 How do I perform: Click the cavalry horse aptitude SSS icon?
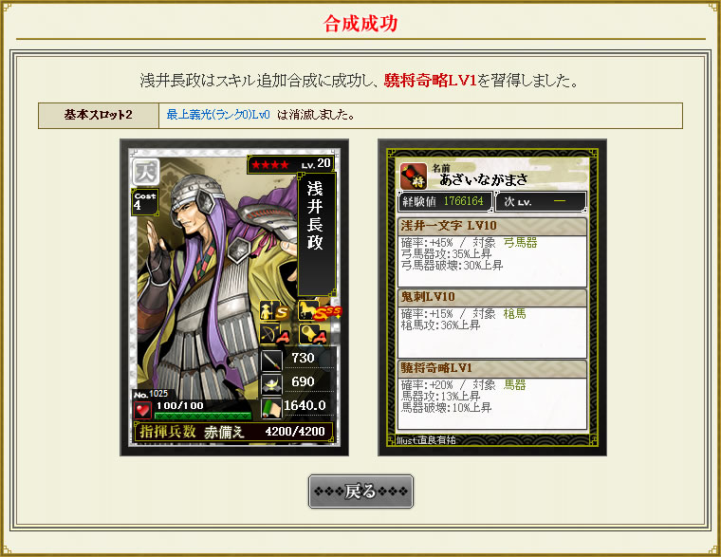(318, 310)
